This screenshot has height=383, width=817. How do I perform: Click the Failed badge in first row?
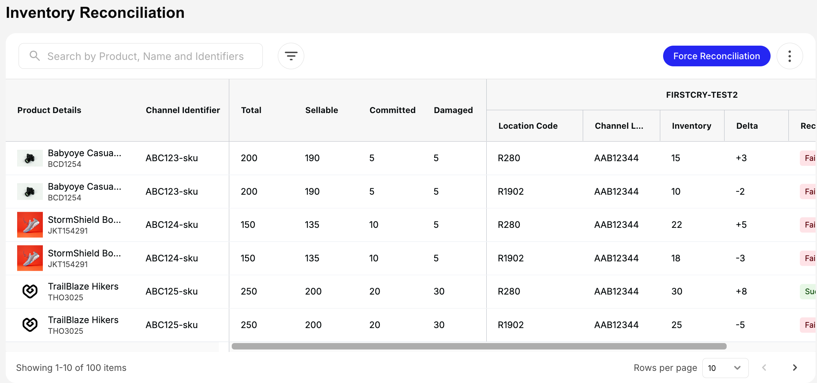coord(809,158)
